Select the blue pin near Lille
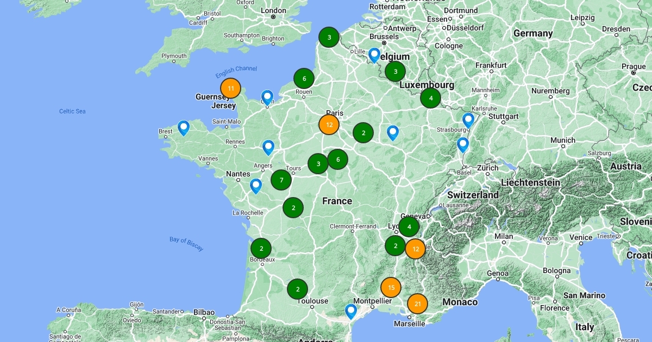The width and height of the screenshot is (652, 342). coord(374,55)
